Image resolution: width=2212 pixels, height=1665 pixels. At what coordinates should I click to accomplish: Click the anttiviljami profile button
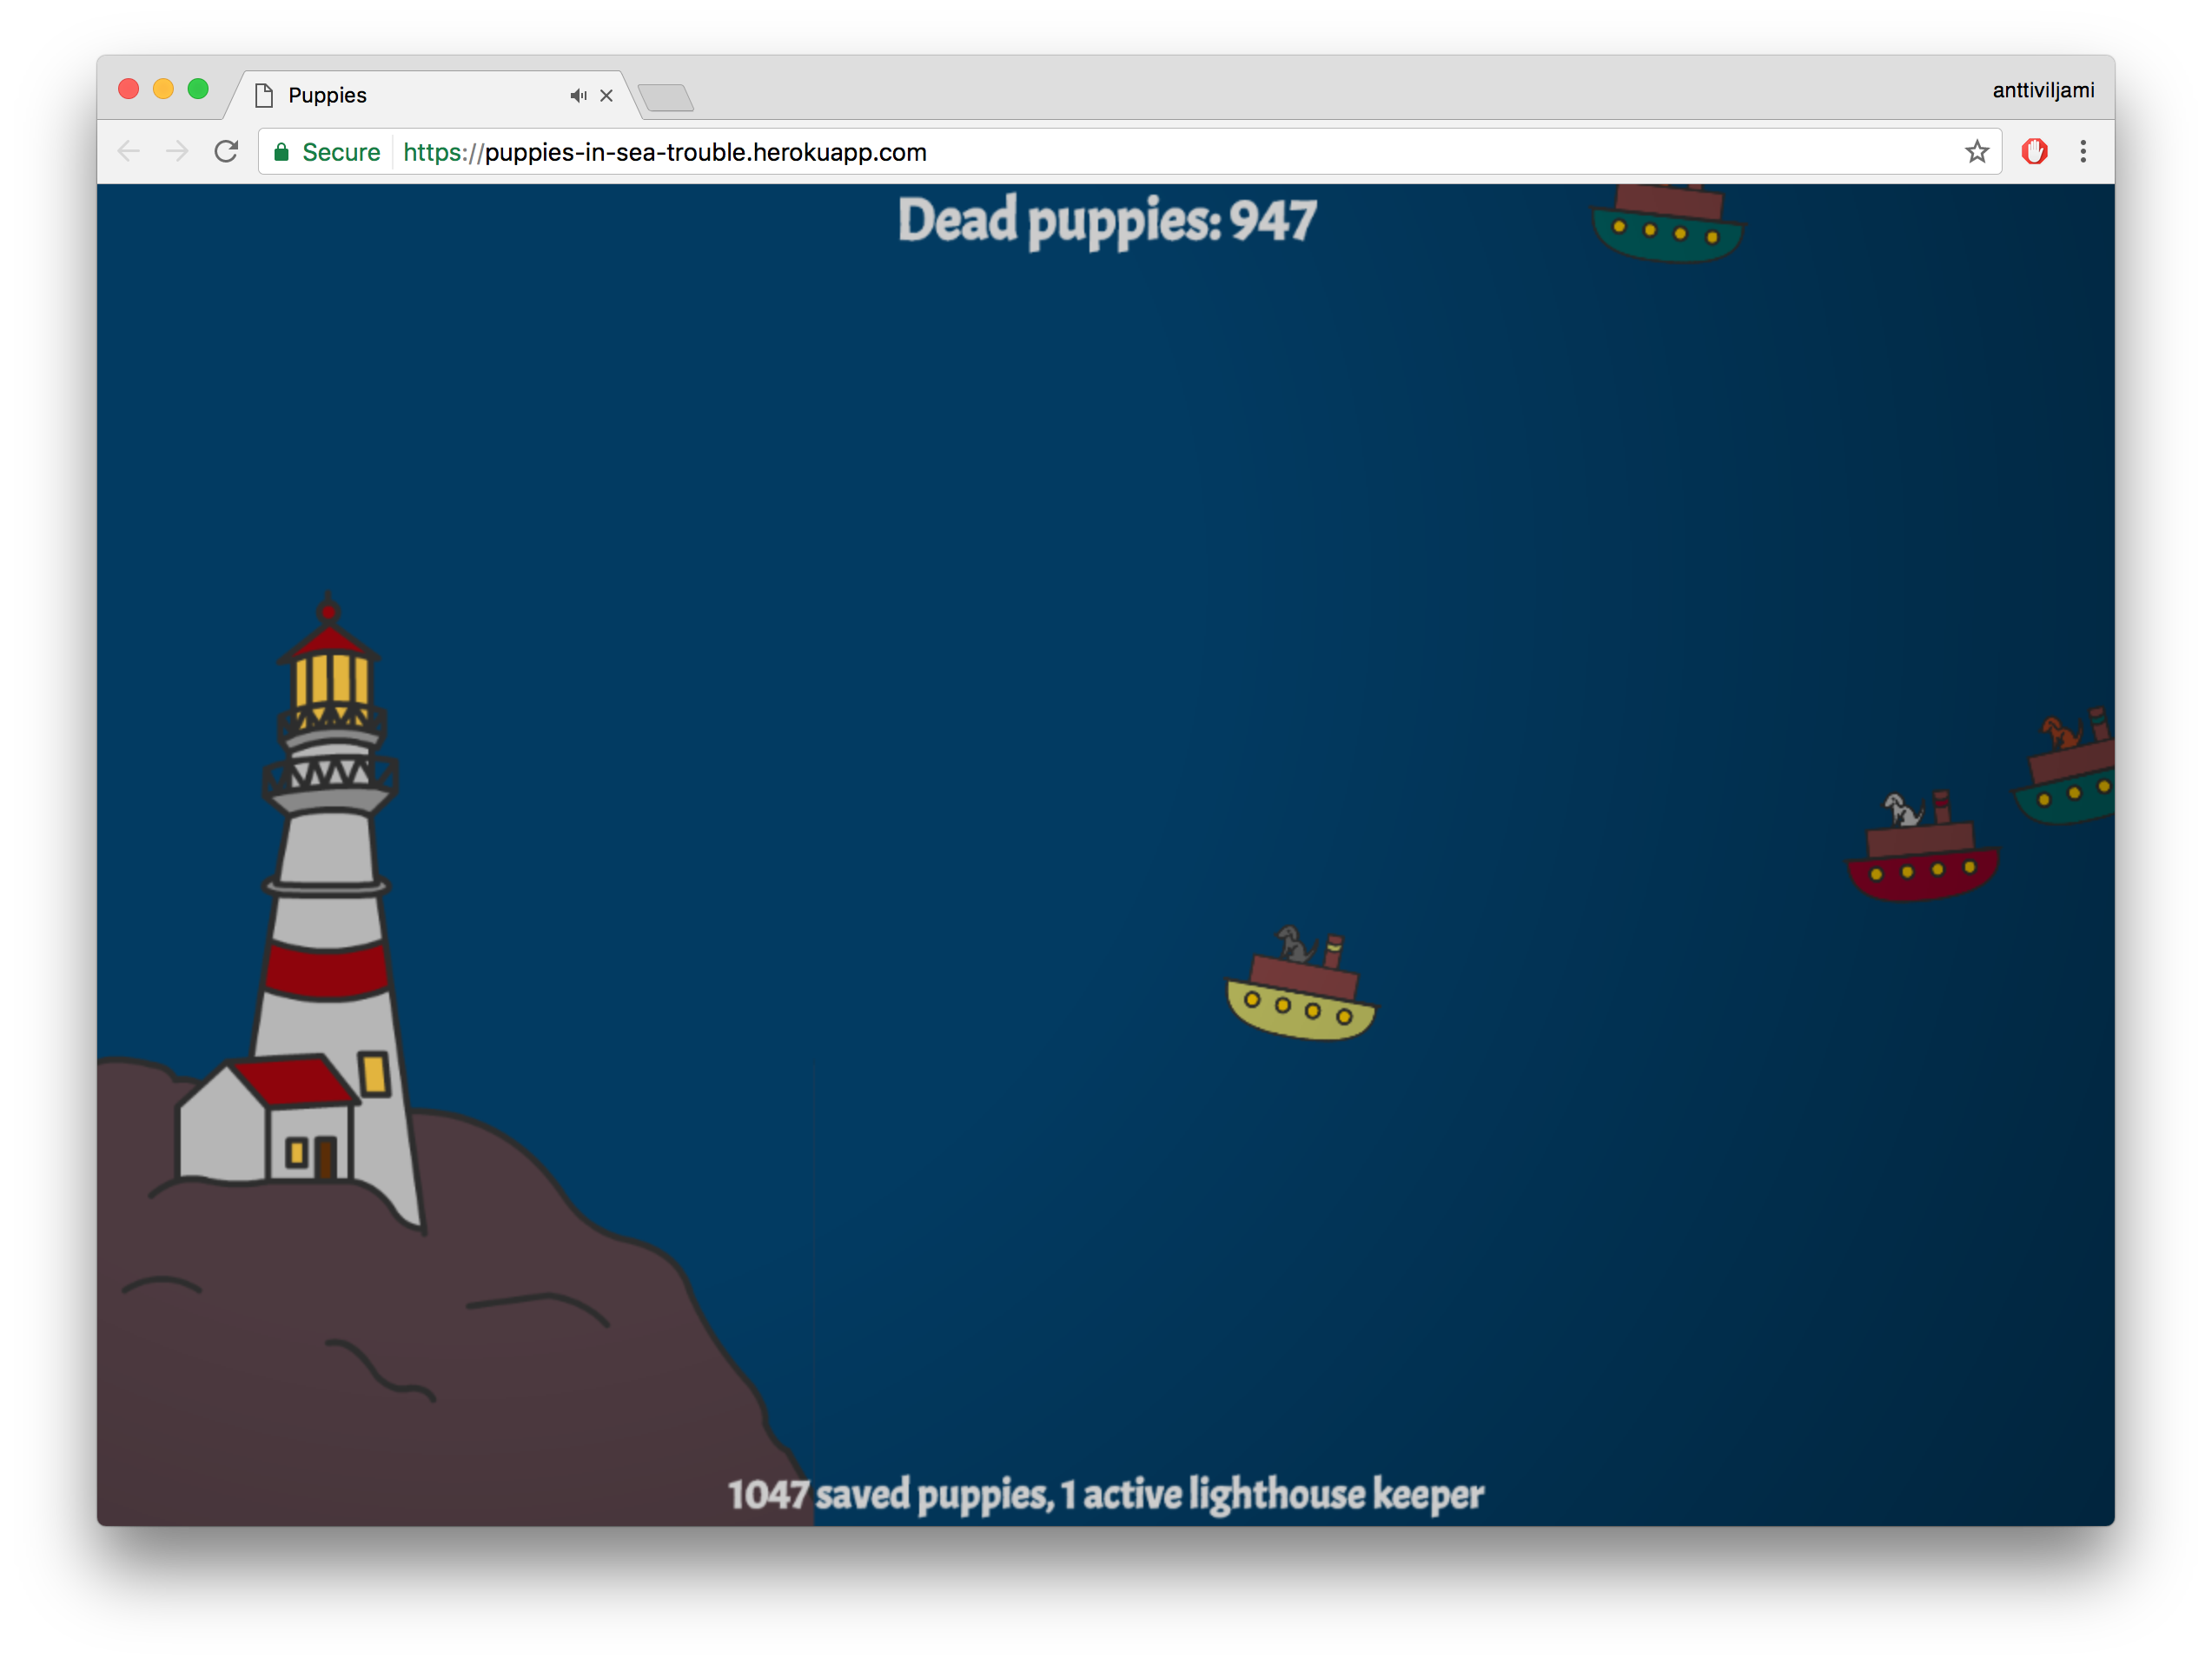2043,90
